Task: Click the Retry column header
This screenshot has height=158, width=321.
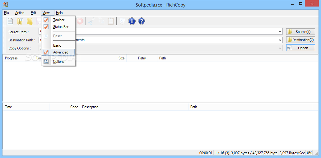Action: tap(142, 58)
